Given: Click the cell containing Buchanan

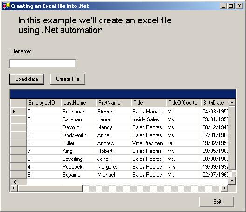Looking at the screenshot, I should pyautogui.click(x=79, y=111).
